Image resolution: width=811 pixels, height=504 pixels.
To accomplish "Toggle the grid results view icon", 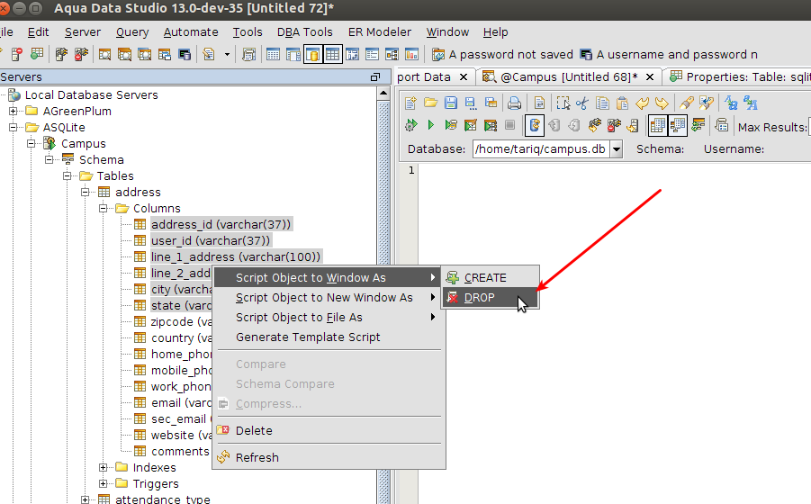I will pos(658,125).
